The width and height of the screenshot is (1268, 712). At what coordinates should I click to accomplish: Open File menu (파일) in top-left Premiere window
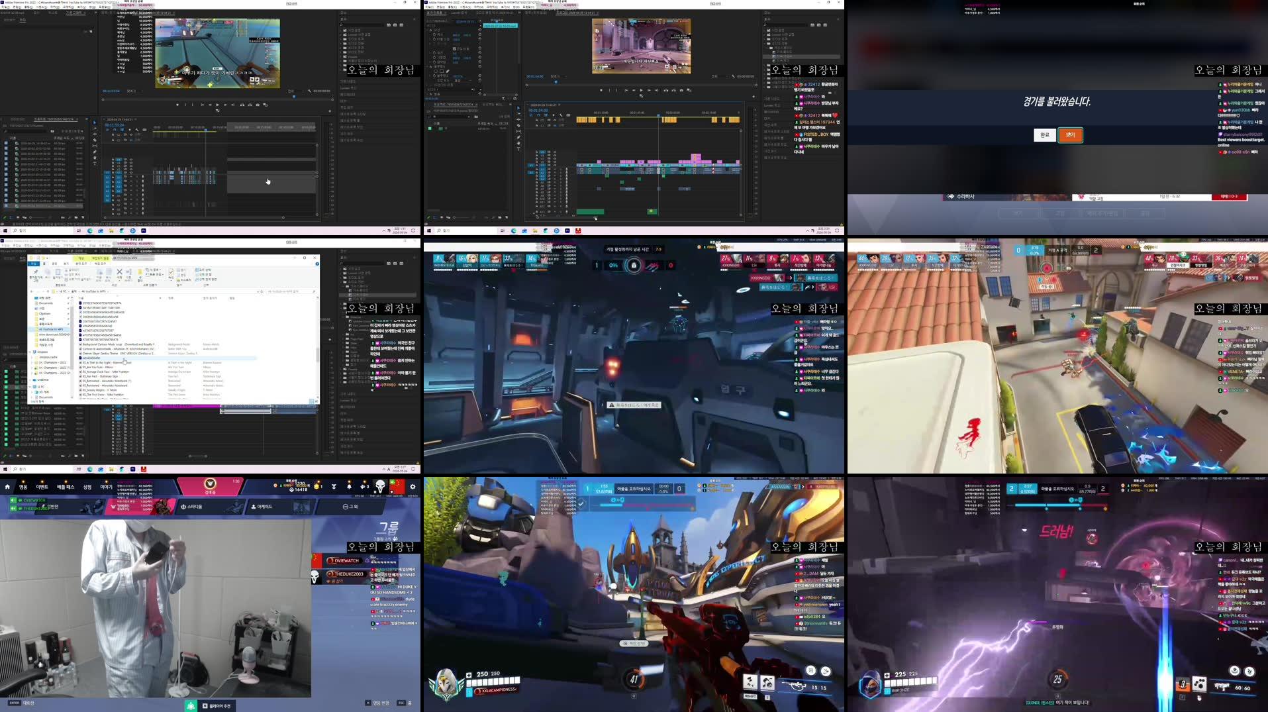click(6, 7)
